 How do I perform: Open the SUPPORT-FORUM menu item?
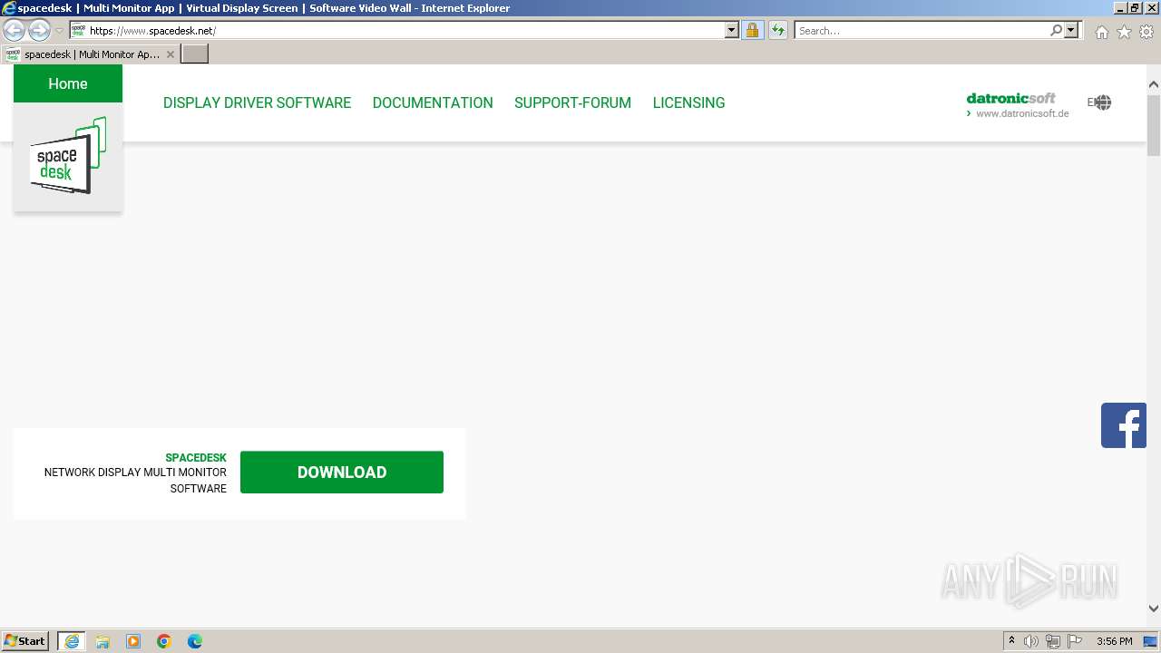(x=572, y=102)
